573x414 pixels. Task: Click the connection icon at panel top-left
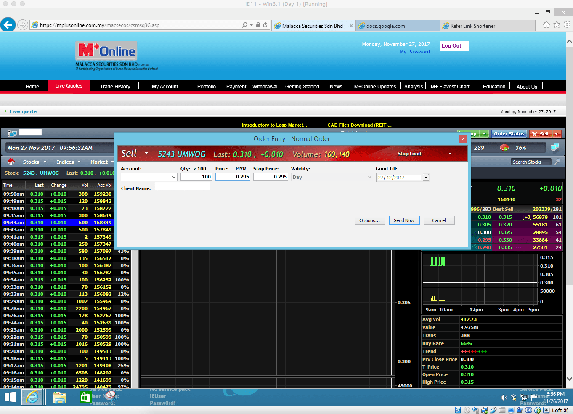tap(12, 133)
